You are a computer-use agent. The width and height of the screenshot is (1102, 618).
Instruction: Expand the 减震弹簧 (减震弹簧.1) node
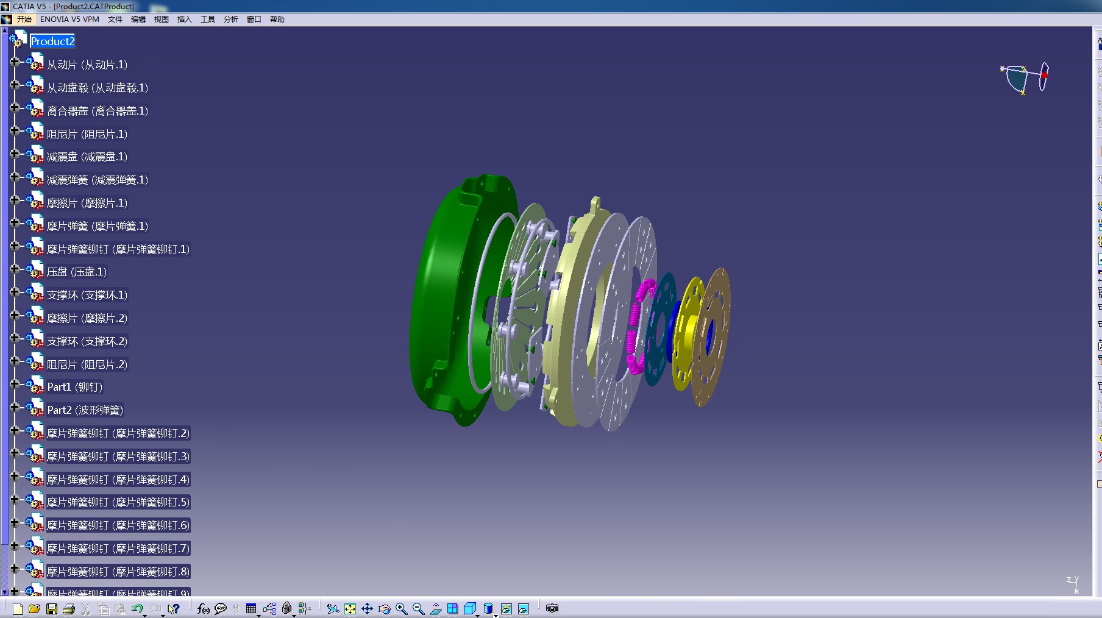pos(15,177)
